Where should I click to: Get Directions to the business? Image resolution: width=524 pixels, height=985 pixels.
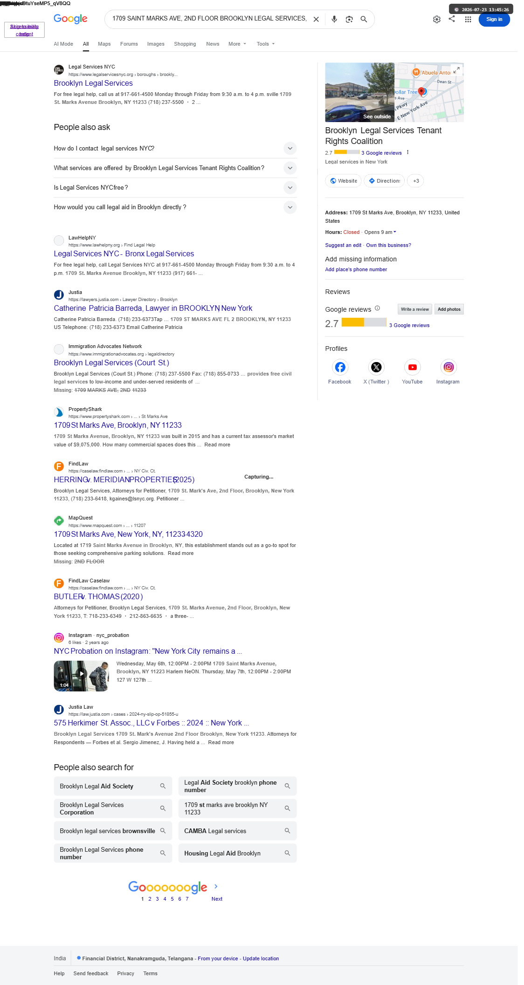[x=384, y=181]
